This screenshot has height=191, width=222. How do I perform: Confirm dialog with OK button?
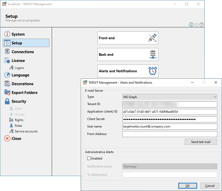pyautogui.click(x=188, y=186)
